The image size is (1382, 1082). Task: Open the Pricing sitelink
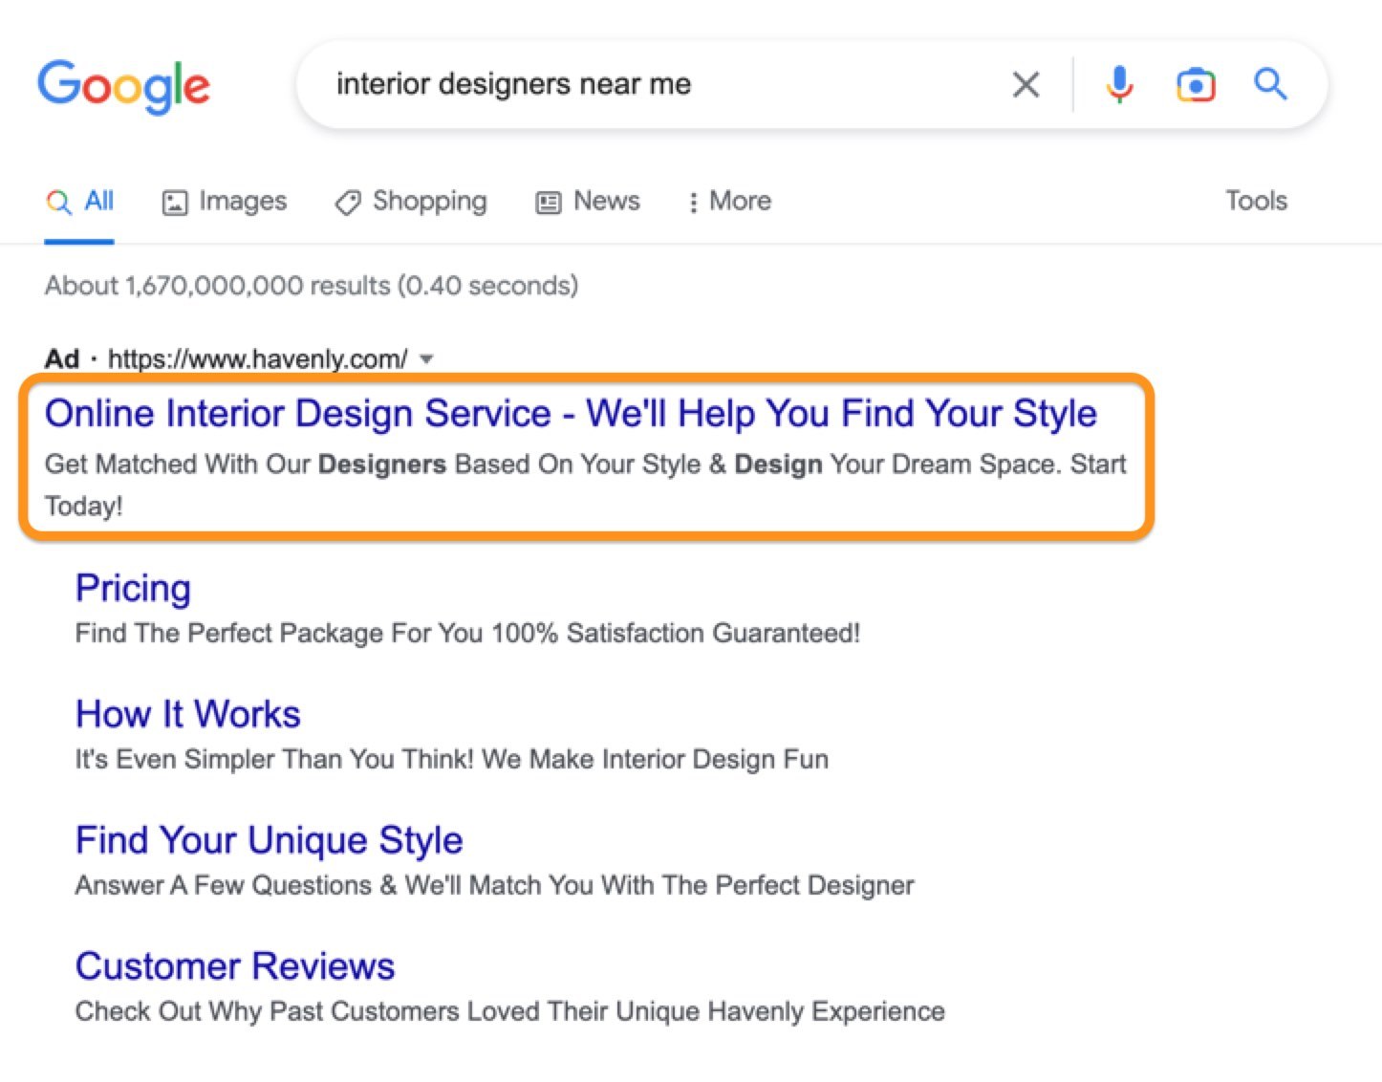(x=133, y=588)
